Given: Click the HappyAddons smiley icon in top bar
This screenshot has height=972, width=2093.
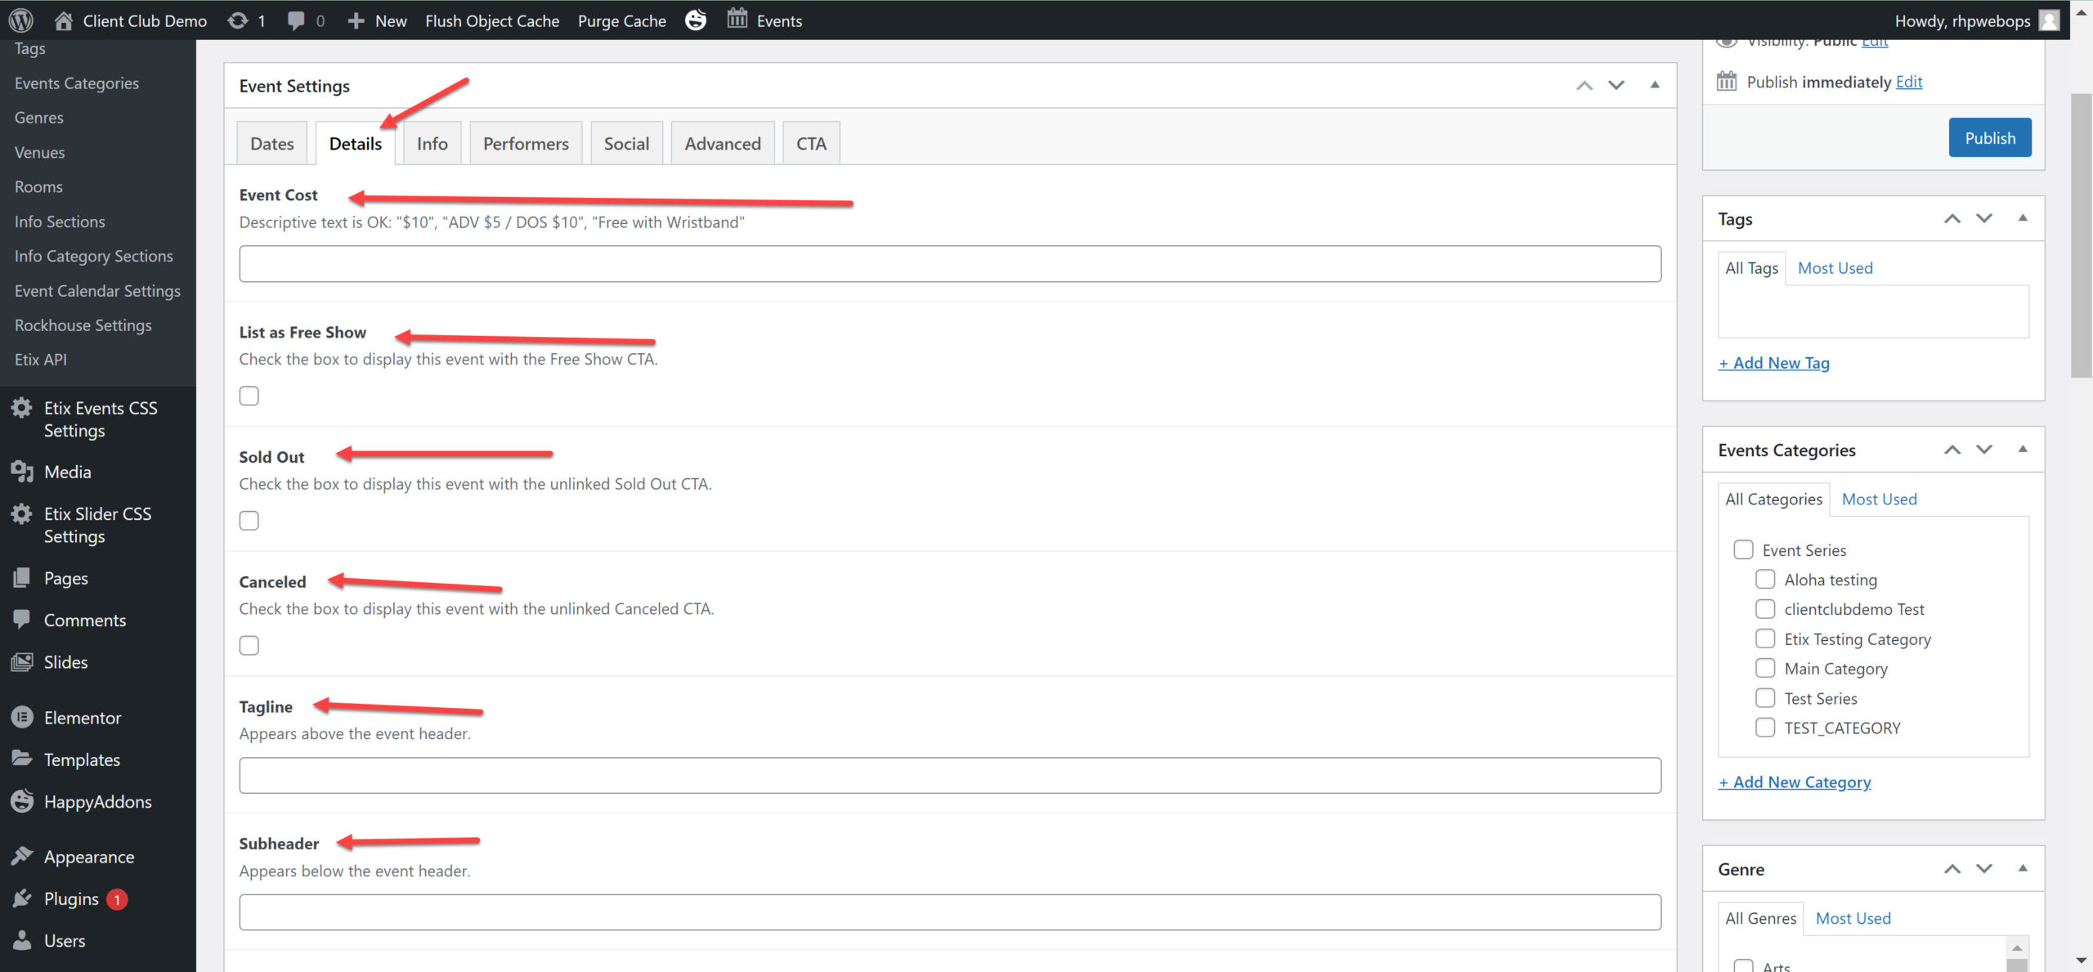Looking at the screenshot, I should coord(696,20).
